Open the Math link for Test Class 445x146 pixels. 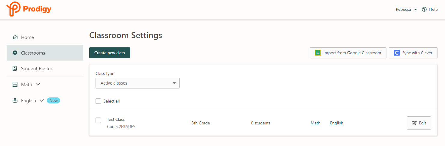315,123
